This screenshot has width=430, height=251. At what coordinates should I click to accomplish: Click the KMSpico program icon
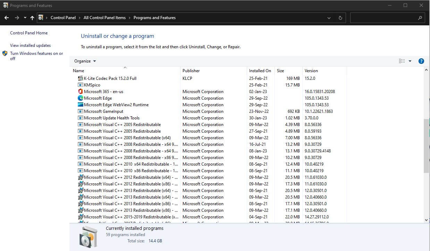[81, 85]
